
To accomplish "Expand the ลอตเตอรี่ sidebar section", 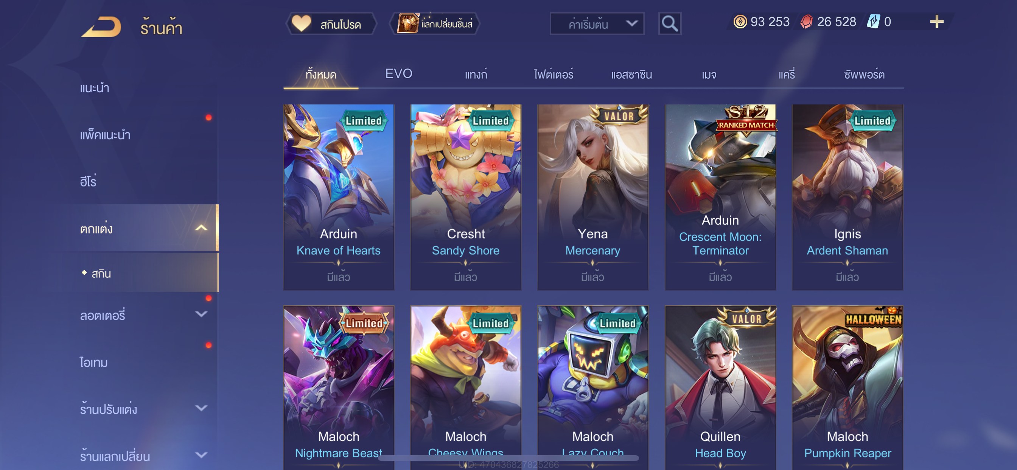I will point(201,314).
